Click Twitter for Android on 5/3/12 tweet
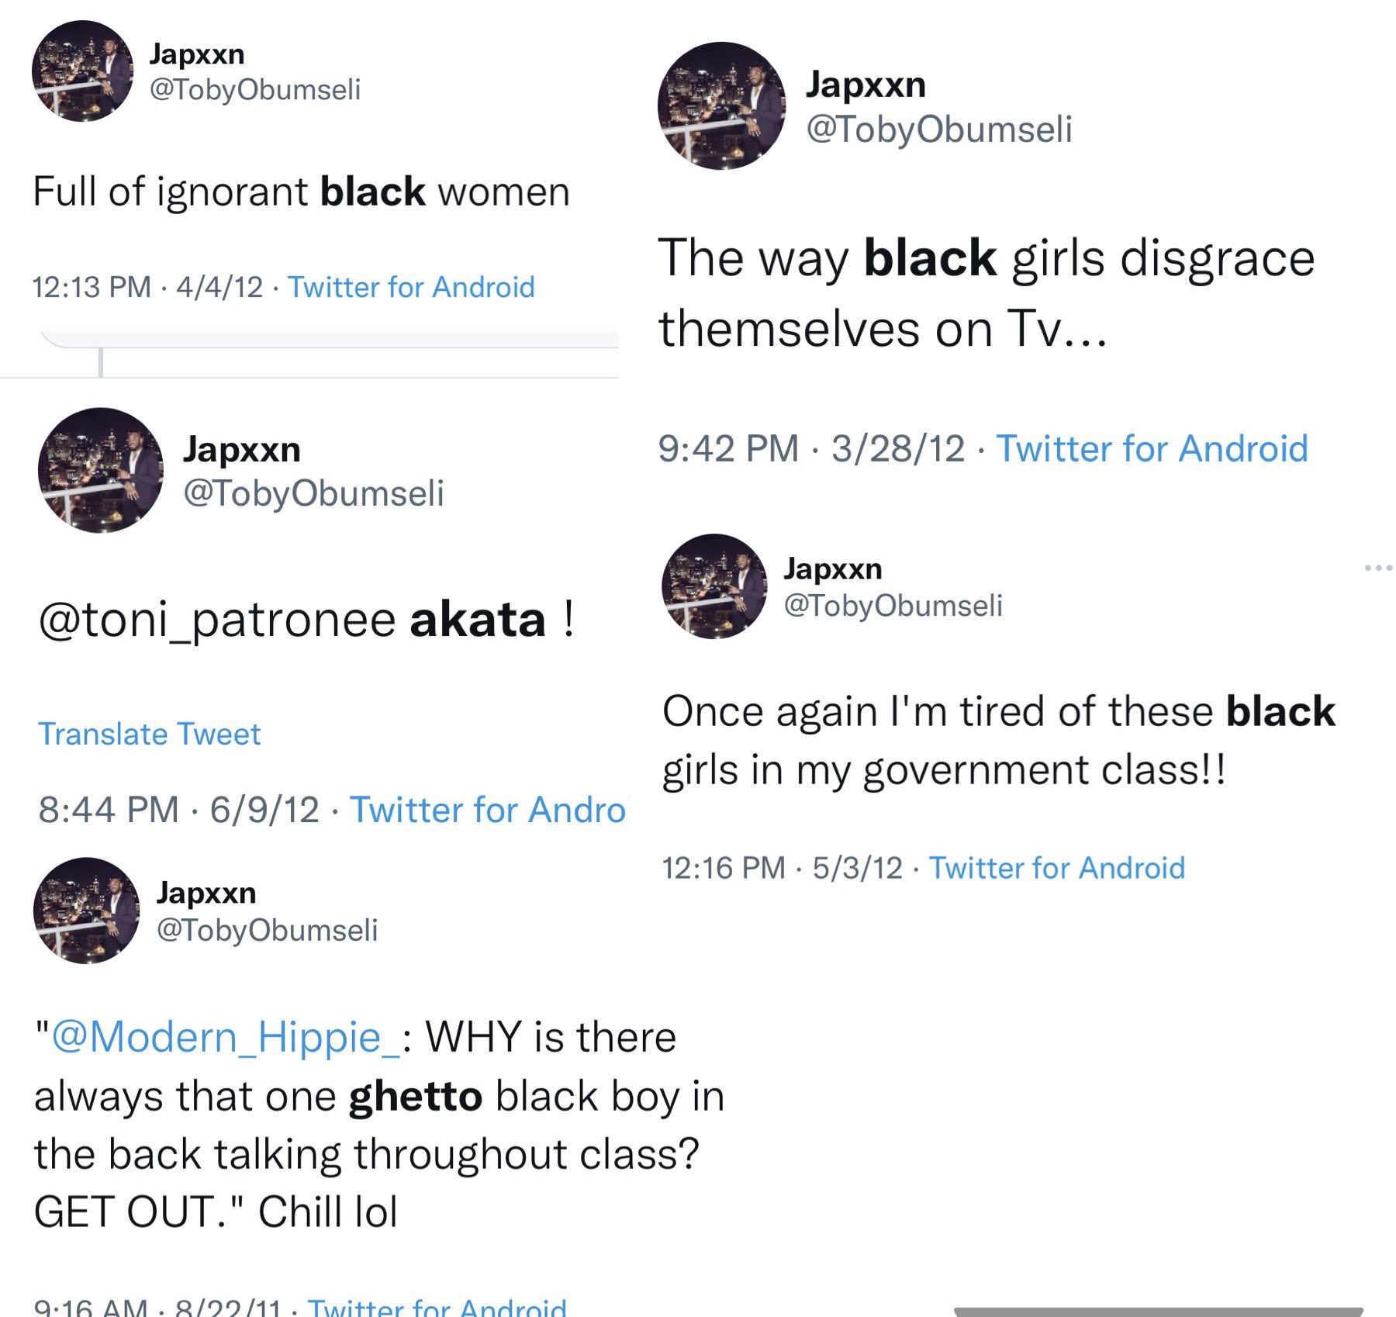Image resolution: width=1396 pixels, height=1317 pixels. click(x=1057, y=867)
